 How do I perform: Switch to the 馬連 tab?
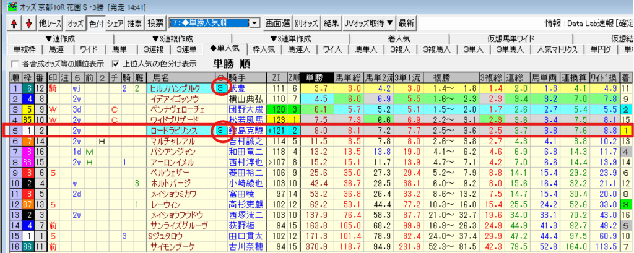(57, 49)
